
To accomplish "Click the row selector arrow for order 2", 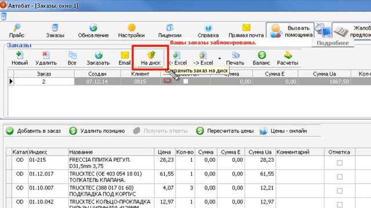I will (x=11, y=81).
